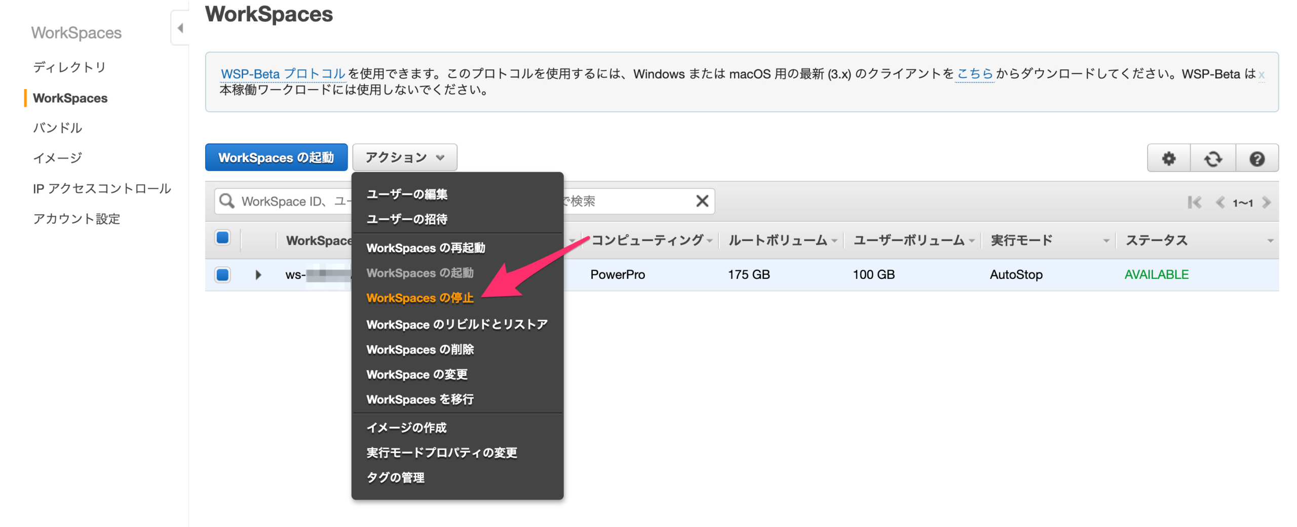Select ユーザーの招待 menu item
Image resolution: width=1297 pixels, height=527 pixels.
pos(406,219)
